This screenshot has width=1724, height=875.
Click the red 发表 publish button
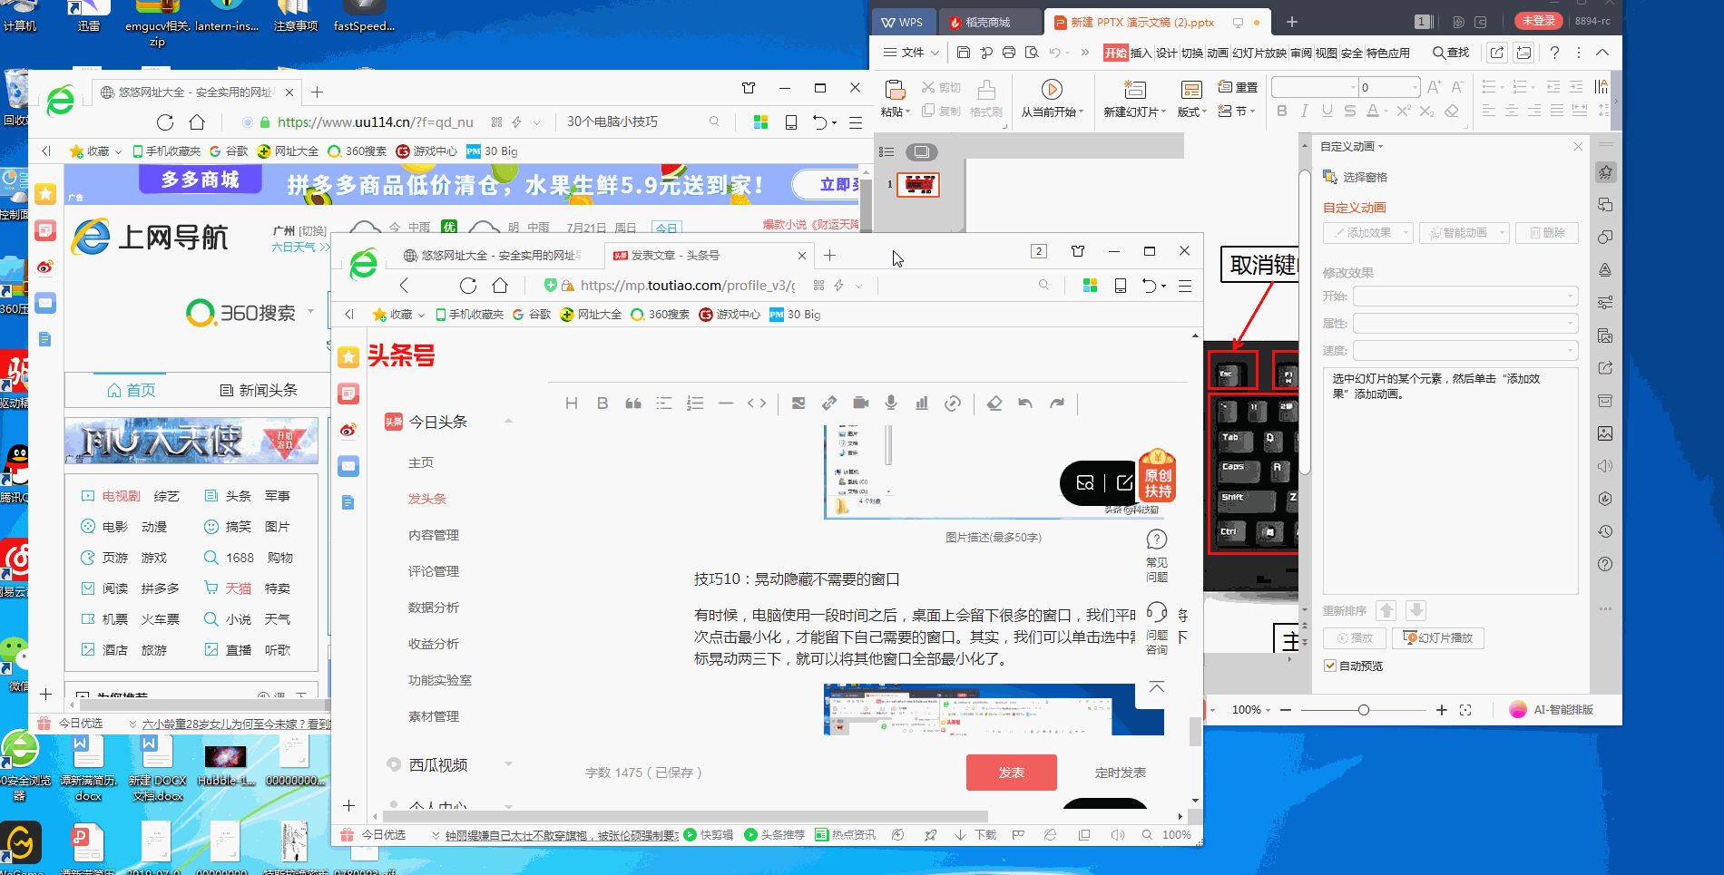pyautogui.click(x=1011, y=773)
